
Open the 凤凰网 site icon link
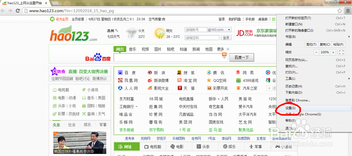(120, 80)
